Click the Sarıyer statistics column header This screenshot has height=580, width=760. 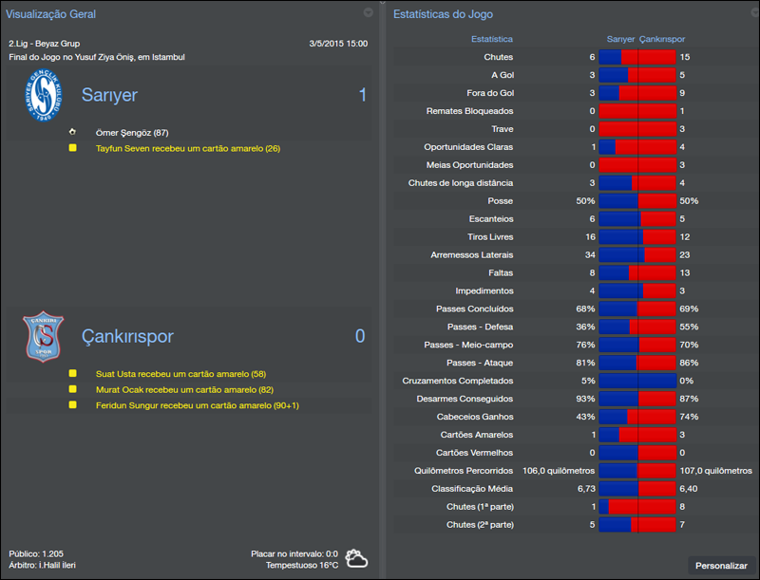coord(620,39)
